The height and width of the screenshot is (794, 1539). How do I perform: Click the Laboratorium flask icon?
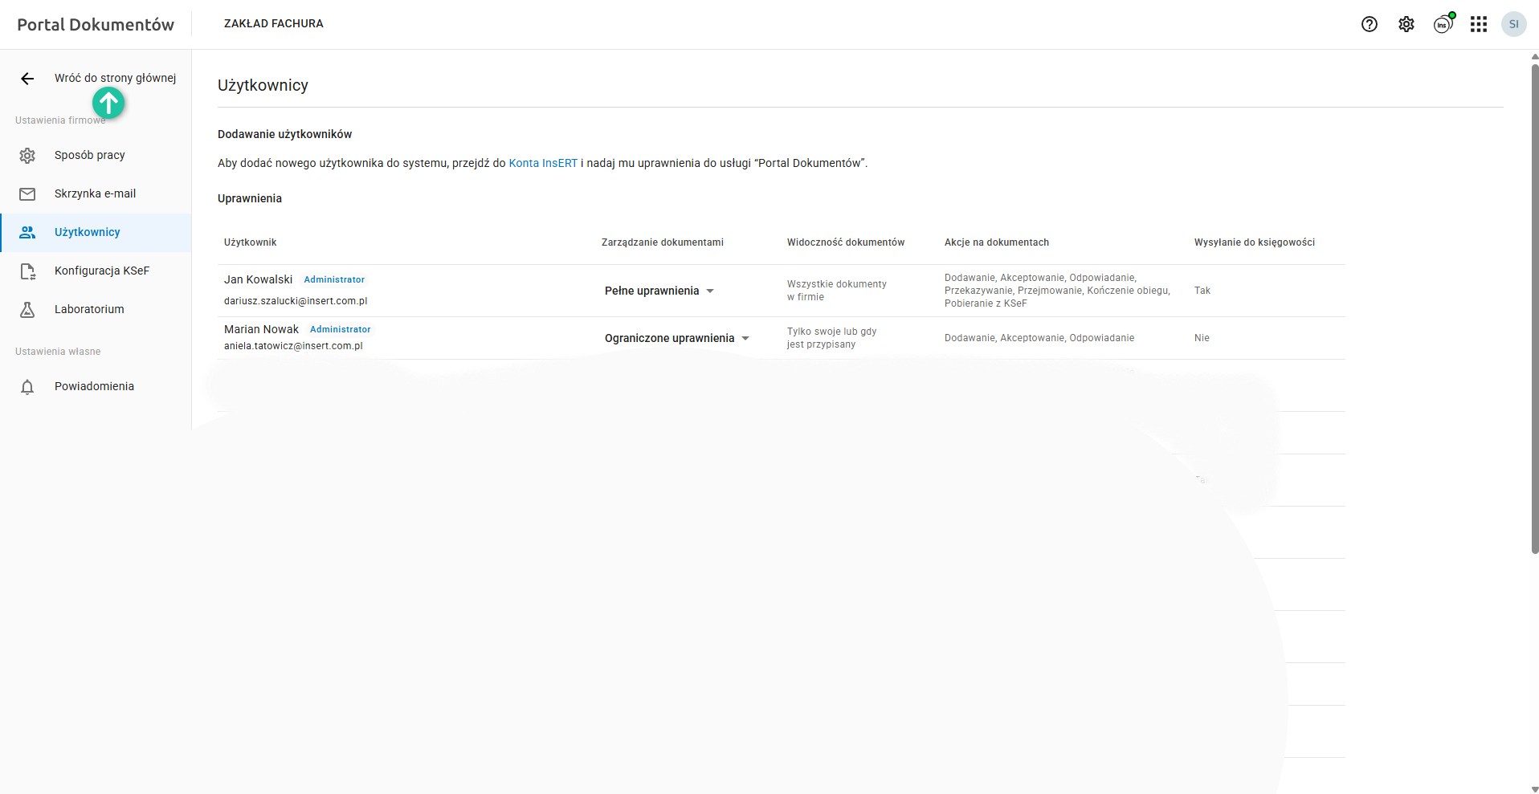[x=27, y=310]
